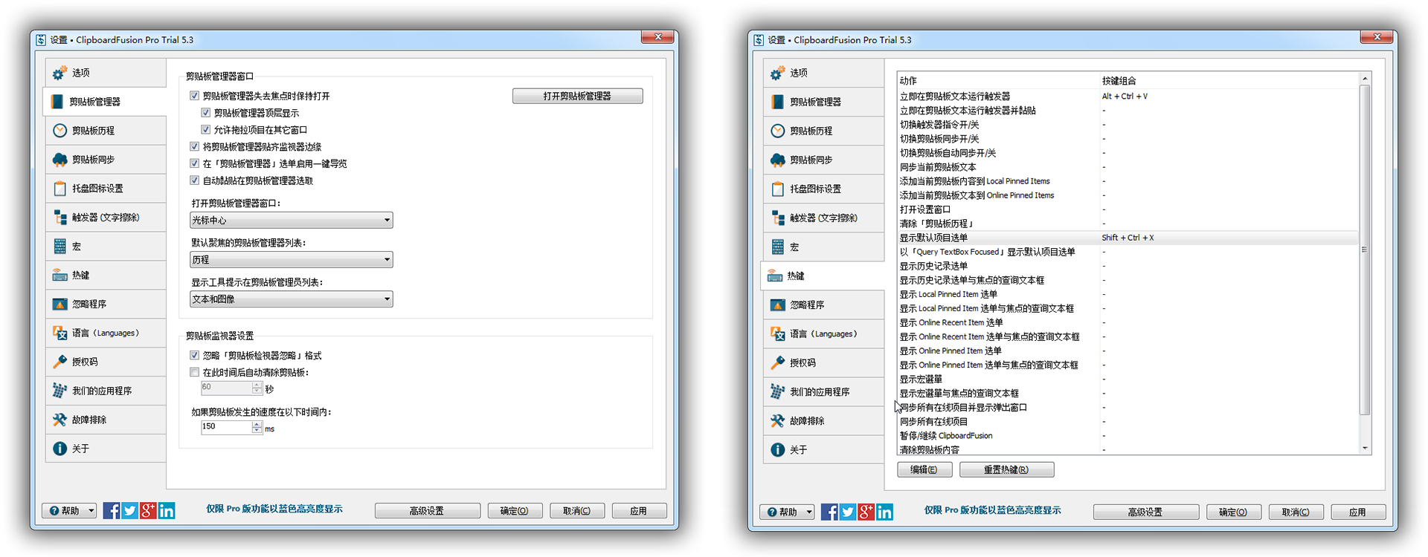Toggle 自动黏贴在剪贴板管理器选取 checkbox
Screen dimensions: 1428x557
click(x=195, y=180)
